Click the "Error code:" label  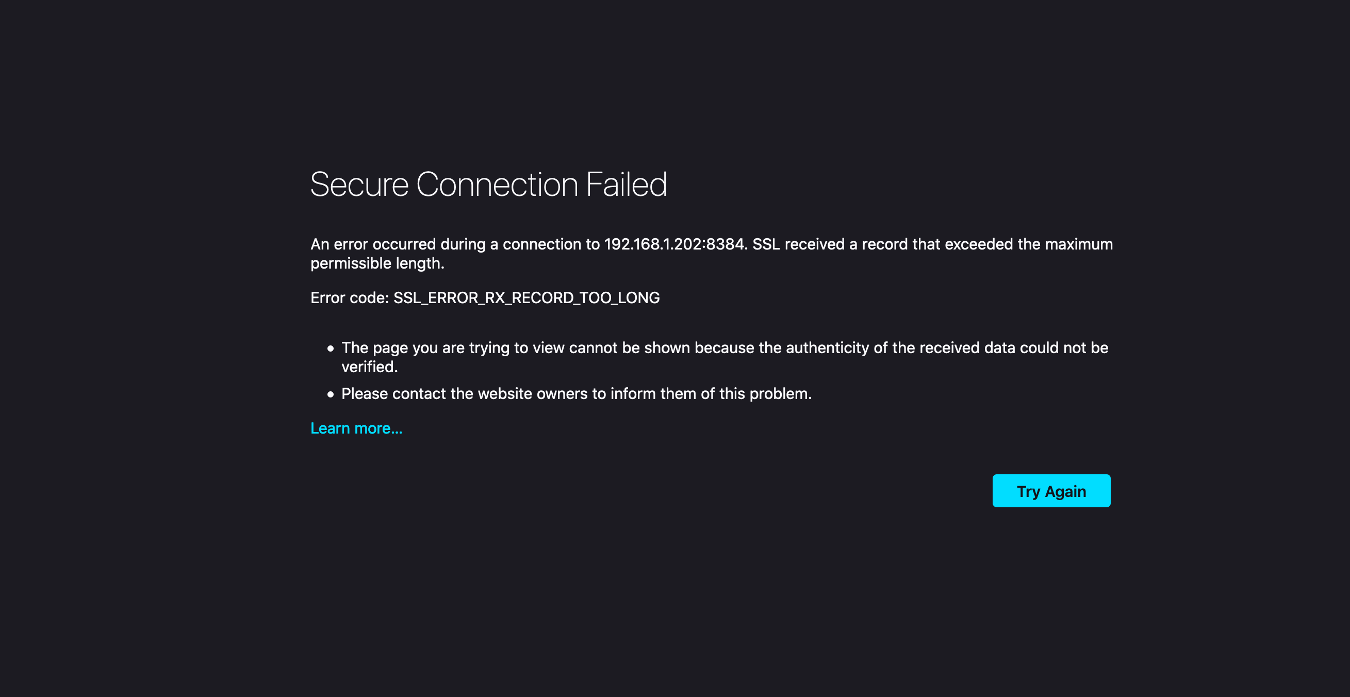pos(350,297)
